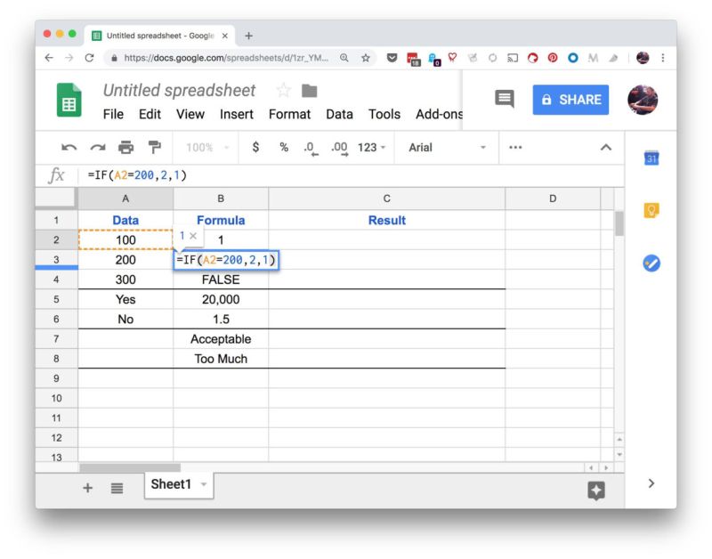Open comment history
This screenshot has width=712, height=559.
point(504,100)
